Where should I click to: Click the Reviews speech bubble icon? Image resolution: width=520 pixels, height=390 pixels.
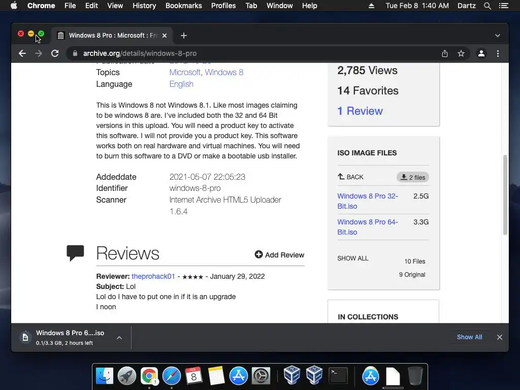click(75, 253)
